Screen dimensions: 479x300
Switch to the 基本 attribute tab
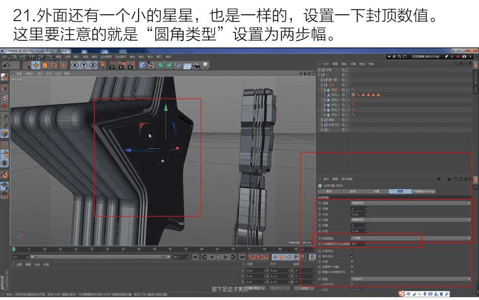pyautogui.click(x=329, y=191)
